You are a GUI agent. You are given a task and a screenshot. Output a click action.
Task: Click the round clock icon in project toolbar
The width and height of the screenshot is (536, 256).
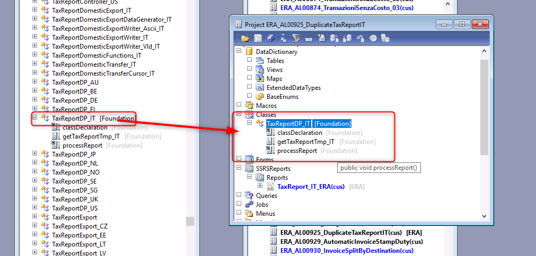[373, 38]
